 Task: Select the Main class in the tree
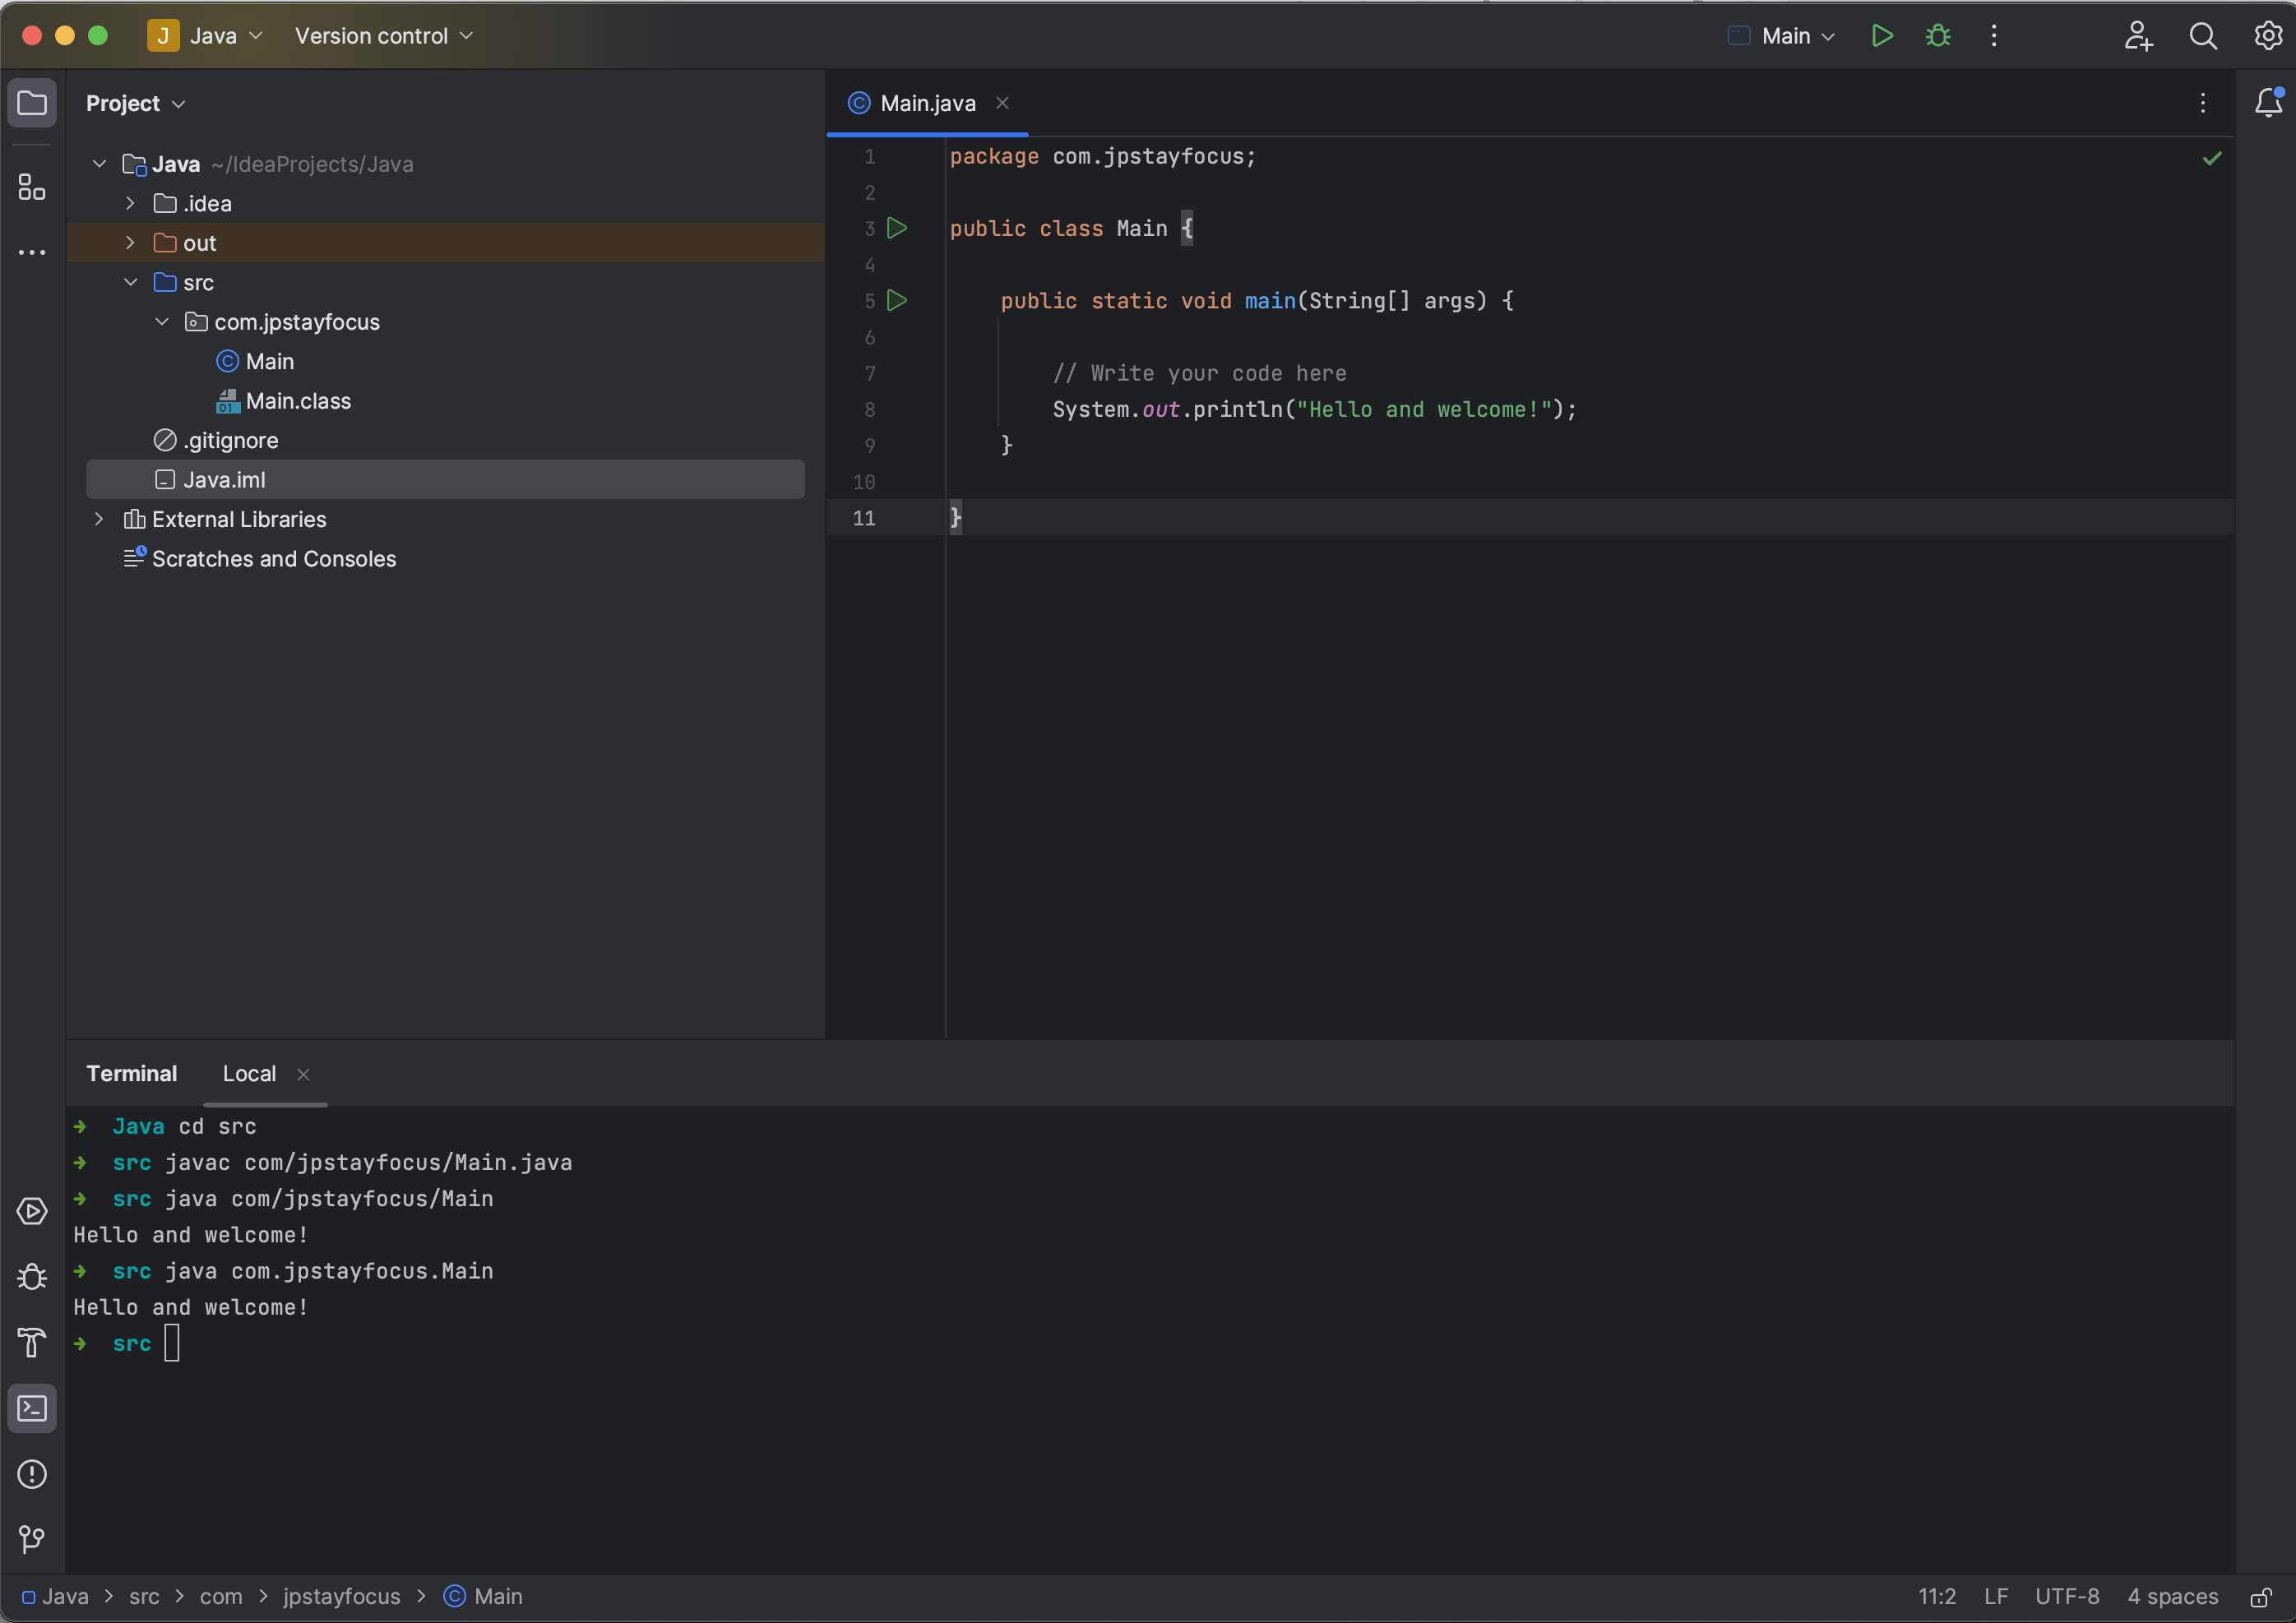point(256,361)
